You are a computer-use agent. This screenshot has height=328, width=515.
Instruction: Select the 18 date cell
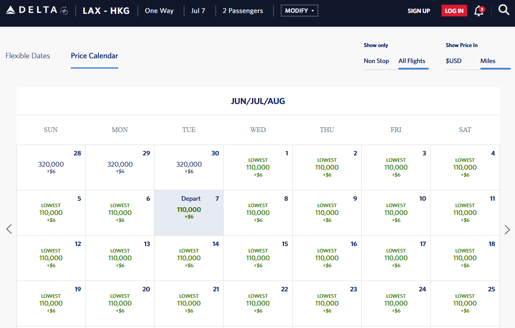(465, 258)
